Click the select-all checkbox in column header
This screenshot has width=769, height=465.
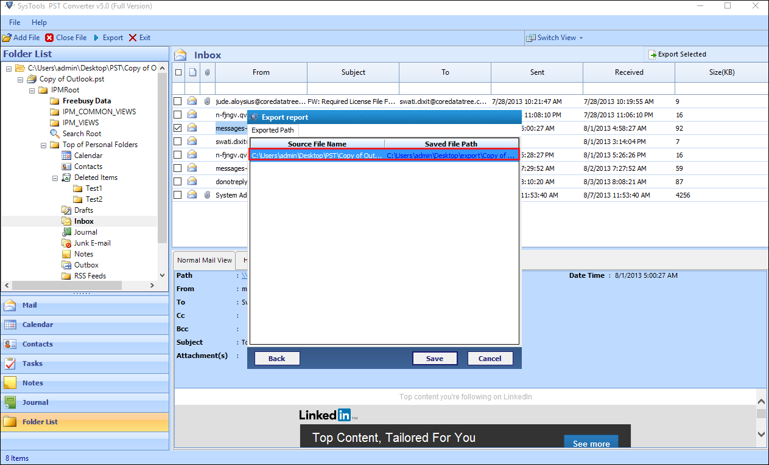(x=178, y=71)
